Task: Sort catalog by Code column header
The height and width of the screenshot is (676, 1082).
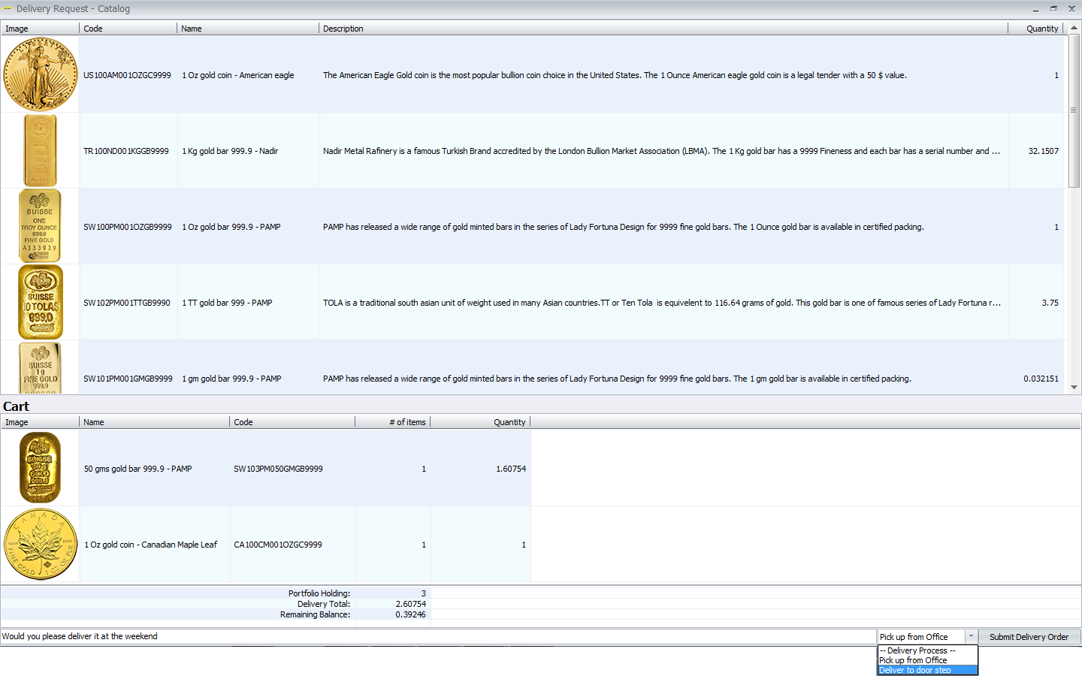Action: [128, 29]
